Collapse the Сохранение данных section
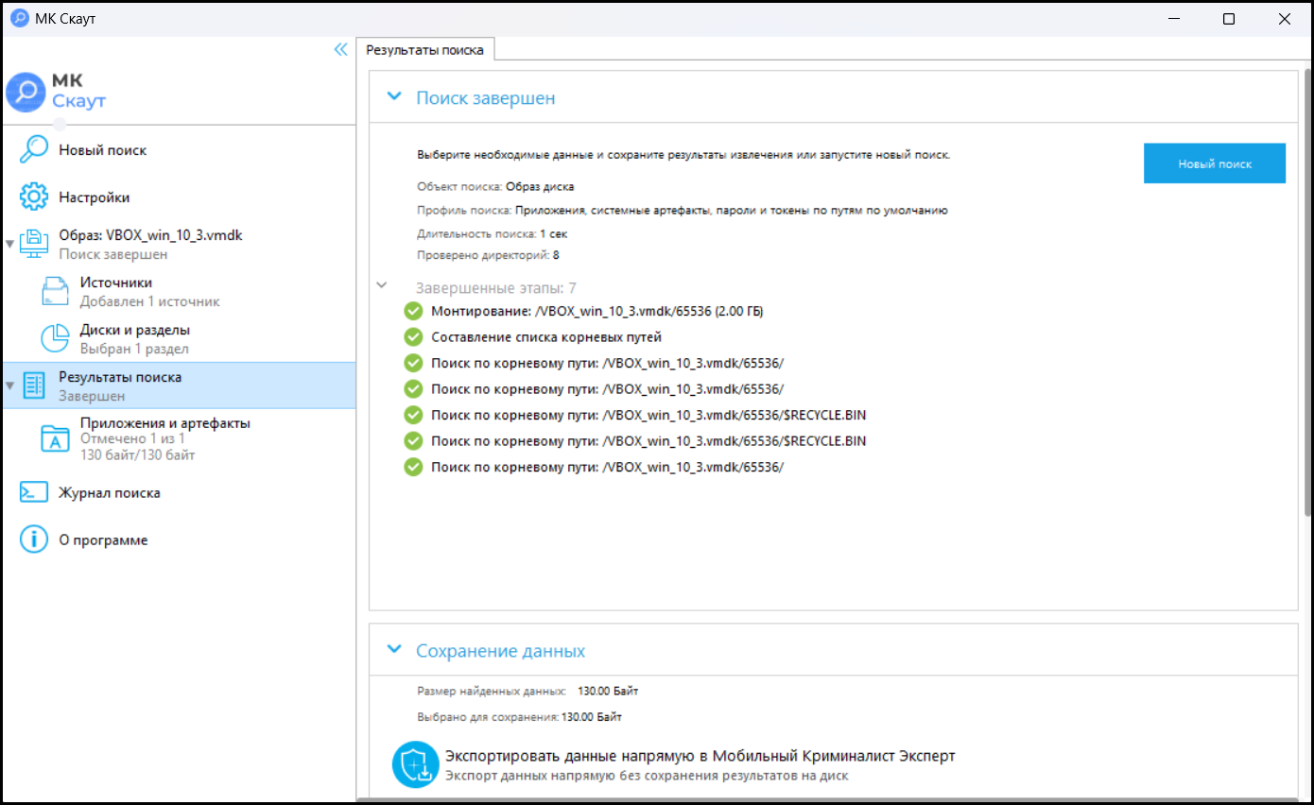 click(x=393, y=650)
